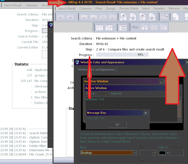Click OK in the Message Box preview
This screenshot has width=188, height=164.
tap(117, 124)
